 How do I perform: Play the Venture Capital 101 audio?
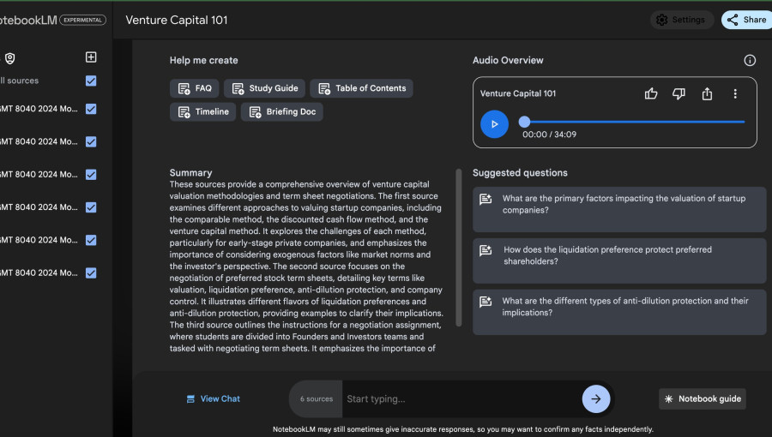pyautogui.click(x=494, y=124)
